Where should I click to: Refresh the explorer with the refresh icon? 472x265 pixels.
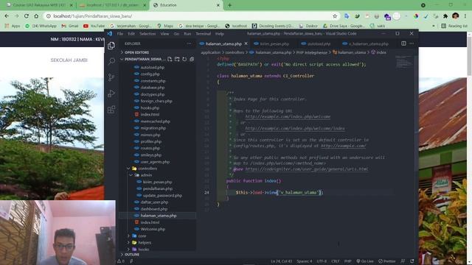(184, 59)
